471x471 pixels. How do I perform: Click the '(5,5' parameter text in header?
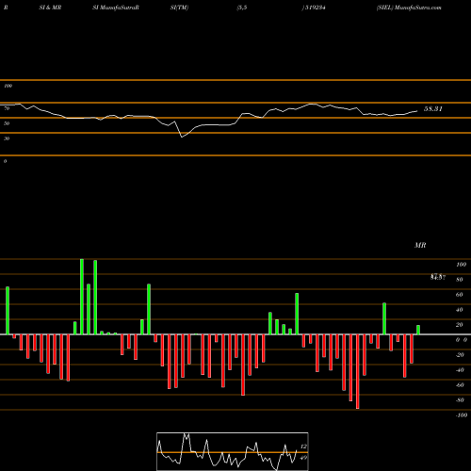coord(242,8)
